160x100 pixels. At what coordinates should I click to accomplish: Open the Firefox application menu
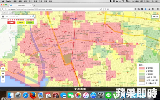(x=9, y=1)
